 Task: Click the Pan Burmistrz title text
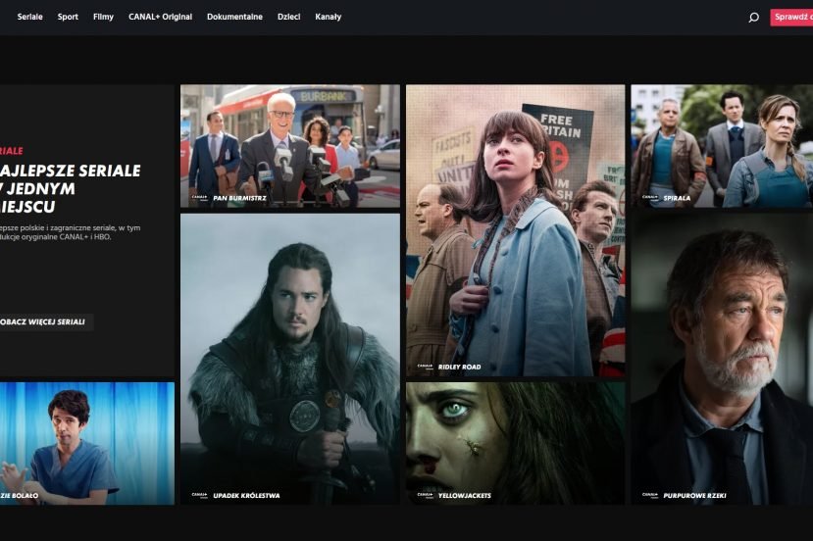point(239,198)
